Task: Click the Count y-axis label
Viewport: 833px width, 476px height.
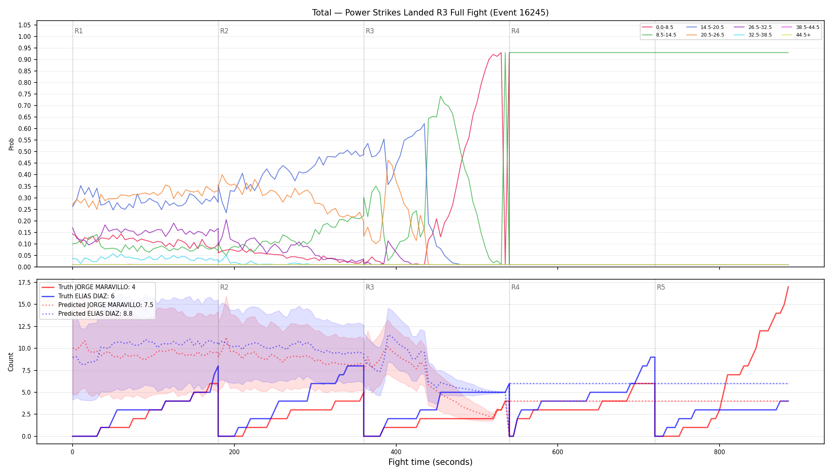Action: [x=11, y=362]
